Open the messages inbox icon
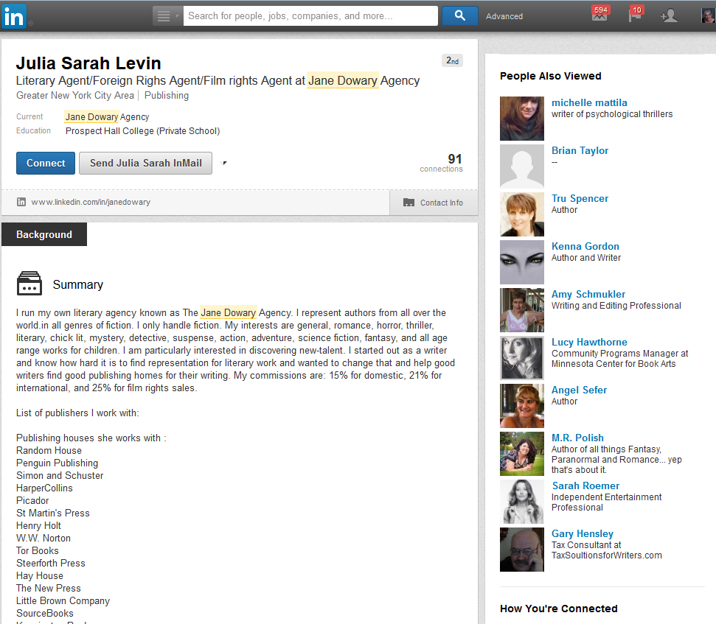 [599, 15]
